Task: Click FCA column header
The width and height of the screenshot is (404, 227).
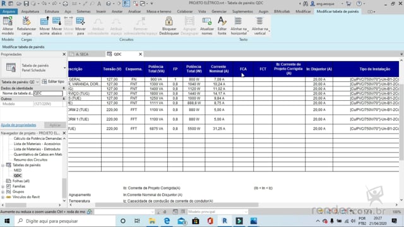Action: click(x=243, y=69)
